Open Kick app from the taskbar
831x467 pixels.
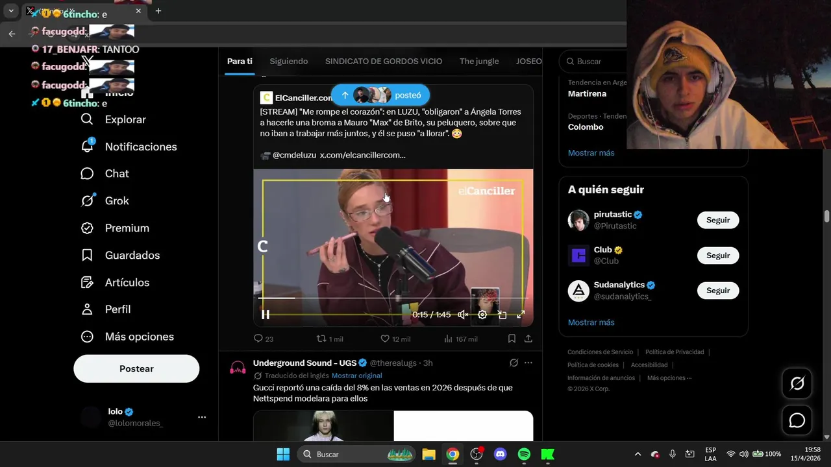click(548, 454)
